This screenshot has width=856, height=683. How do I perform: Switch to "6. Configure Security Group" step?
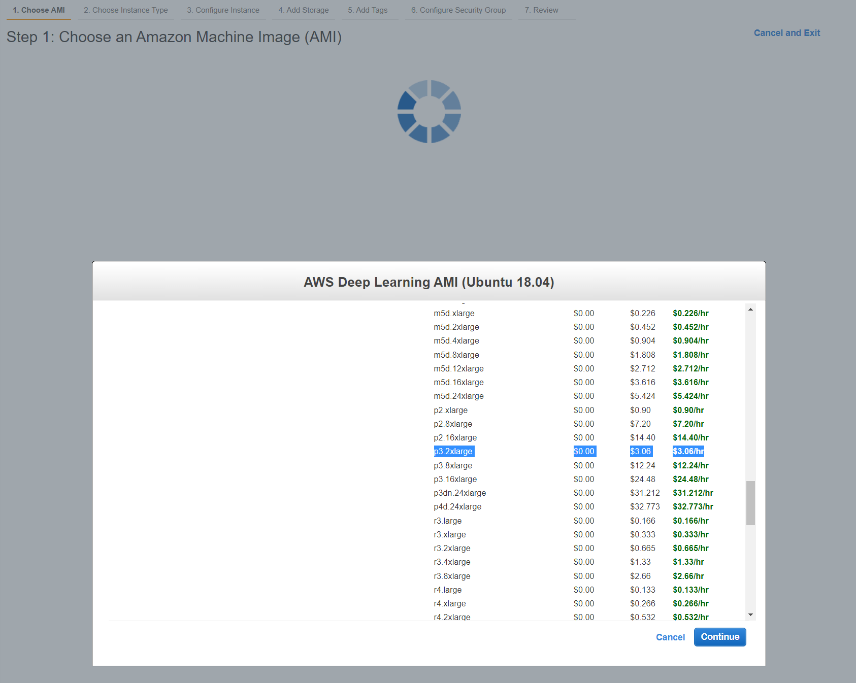point(458,10)
